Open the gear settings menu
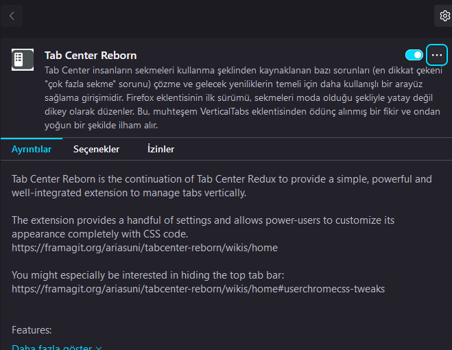Viewport: 452px width, 350px height. pyautogui.click(x=444, y=15)
